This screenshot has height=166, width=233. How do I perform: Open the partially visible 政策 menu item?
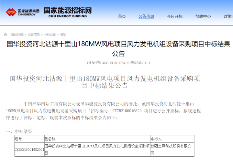coord(228,17)
